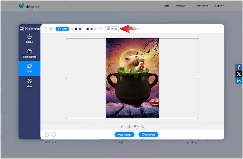Screen dimensions: 243x159
Task: Click the New Image button
Action: coord(124,134)
